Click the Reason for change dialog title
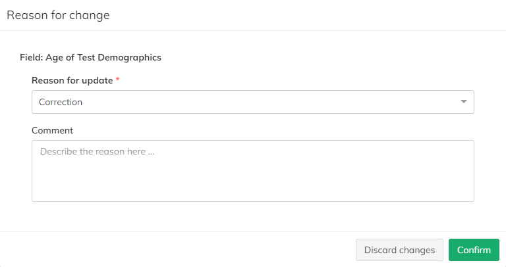Viewport: 506px width, 267px height. [58, 15]
